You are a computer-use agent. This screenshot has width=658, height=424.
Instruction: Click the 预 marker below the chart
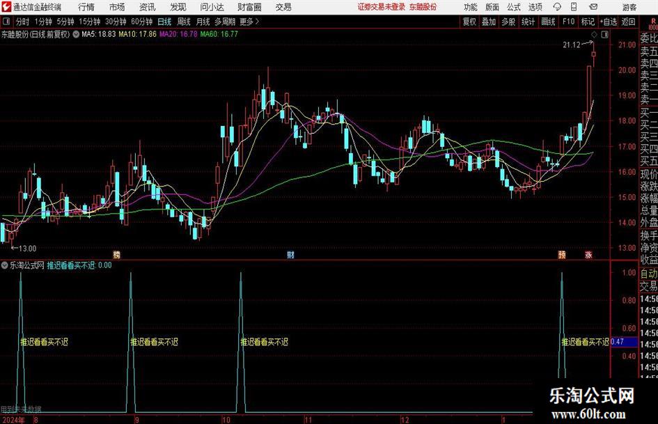pos(562,255)
